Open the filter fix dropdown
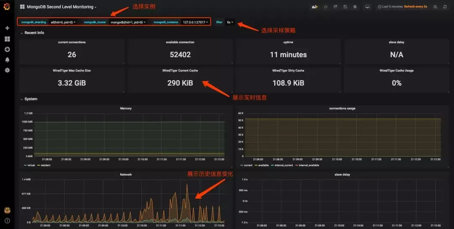Viewport: 454px width, 229px height. pos(230,22)
